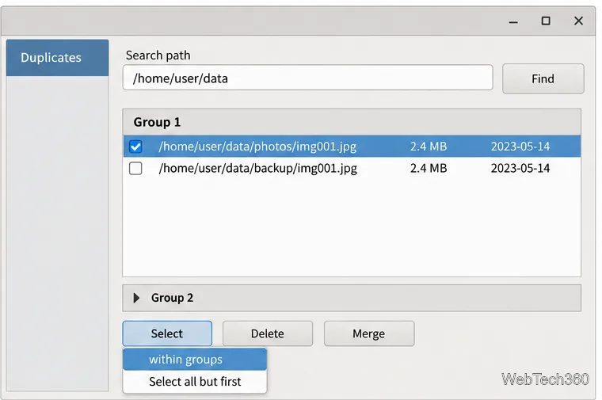Choose the within groups menu item
The width and height of the screenshot is (602, 400).
(195, 360)
